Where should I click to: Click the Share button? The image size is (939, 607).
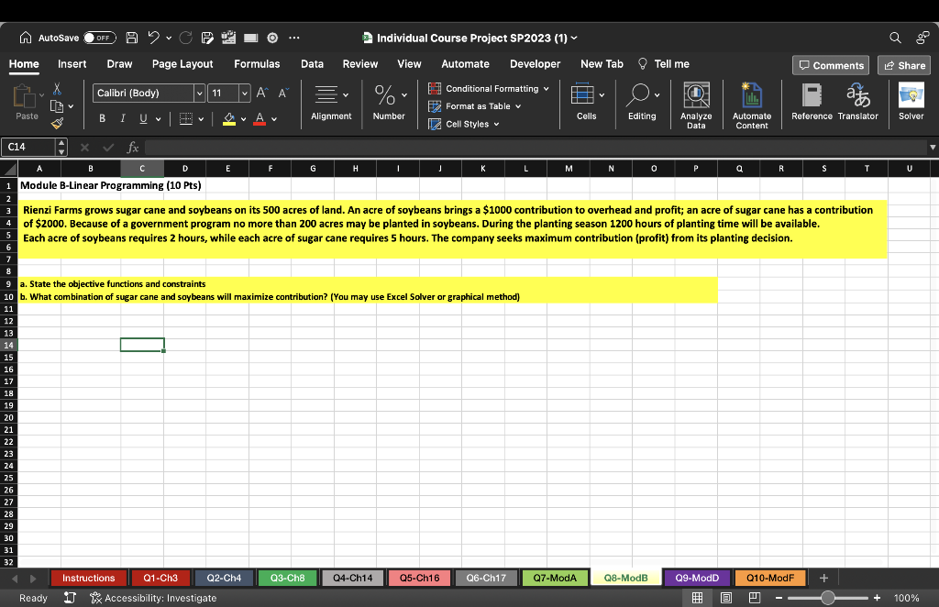point(904,65)
